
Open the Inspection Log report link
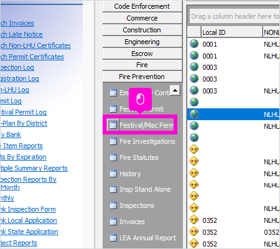click(x=17, y=67)
